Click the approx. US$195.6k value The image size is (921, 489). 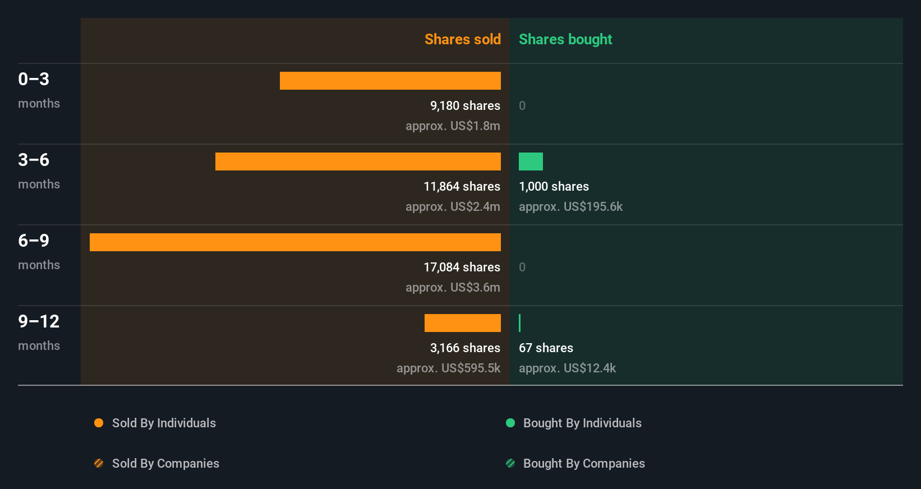pyautogui.click(x=570, y=206)
